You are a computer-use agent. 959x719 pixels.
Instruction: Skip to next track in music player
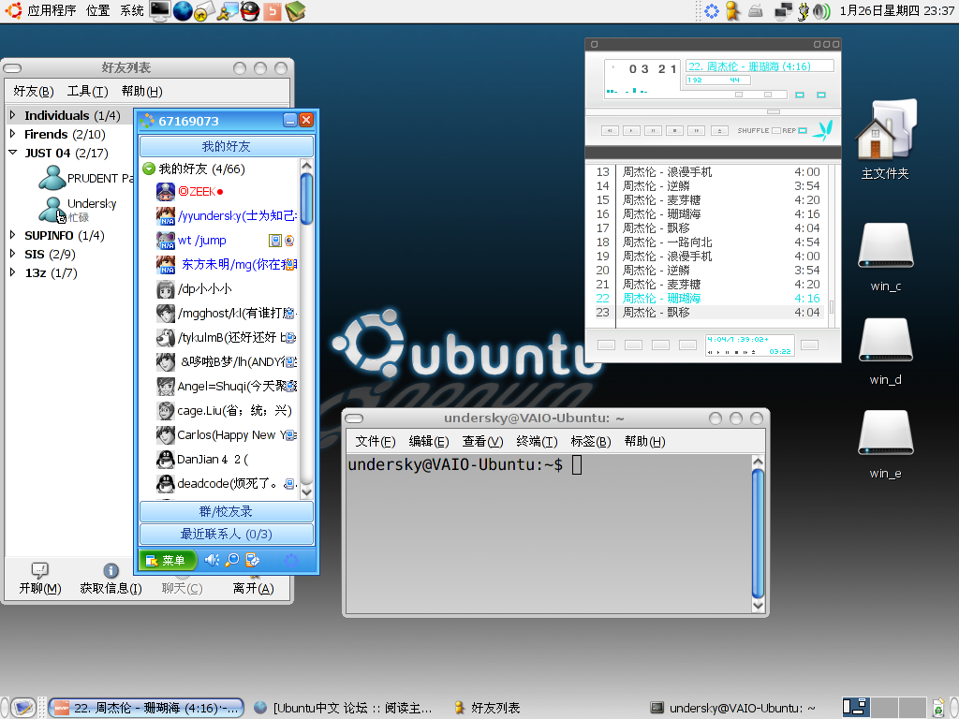696,130
